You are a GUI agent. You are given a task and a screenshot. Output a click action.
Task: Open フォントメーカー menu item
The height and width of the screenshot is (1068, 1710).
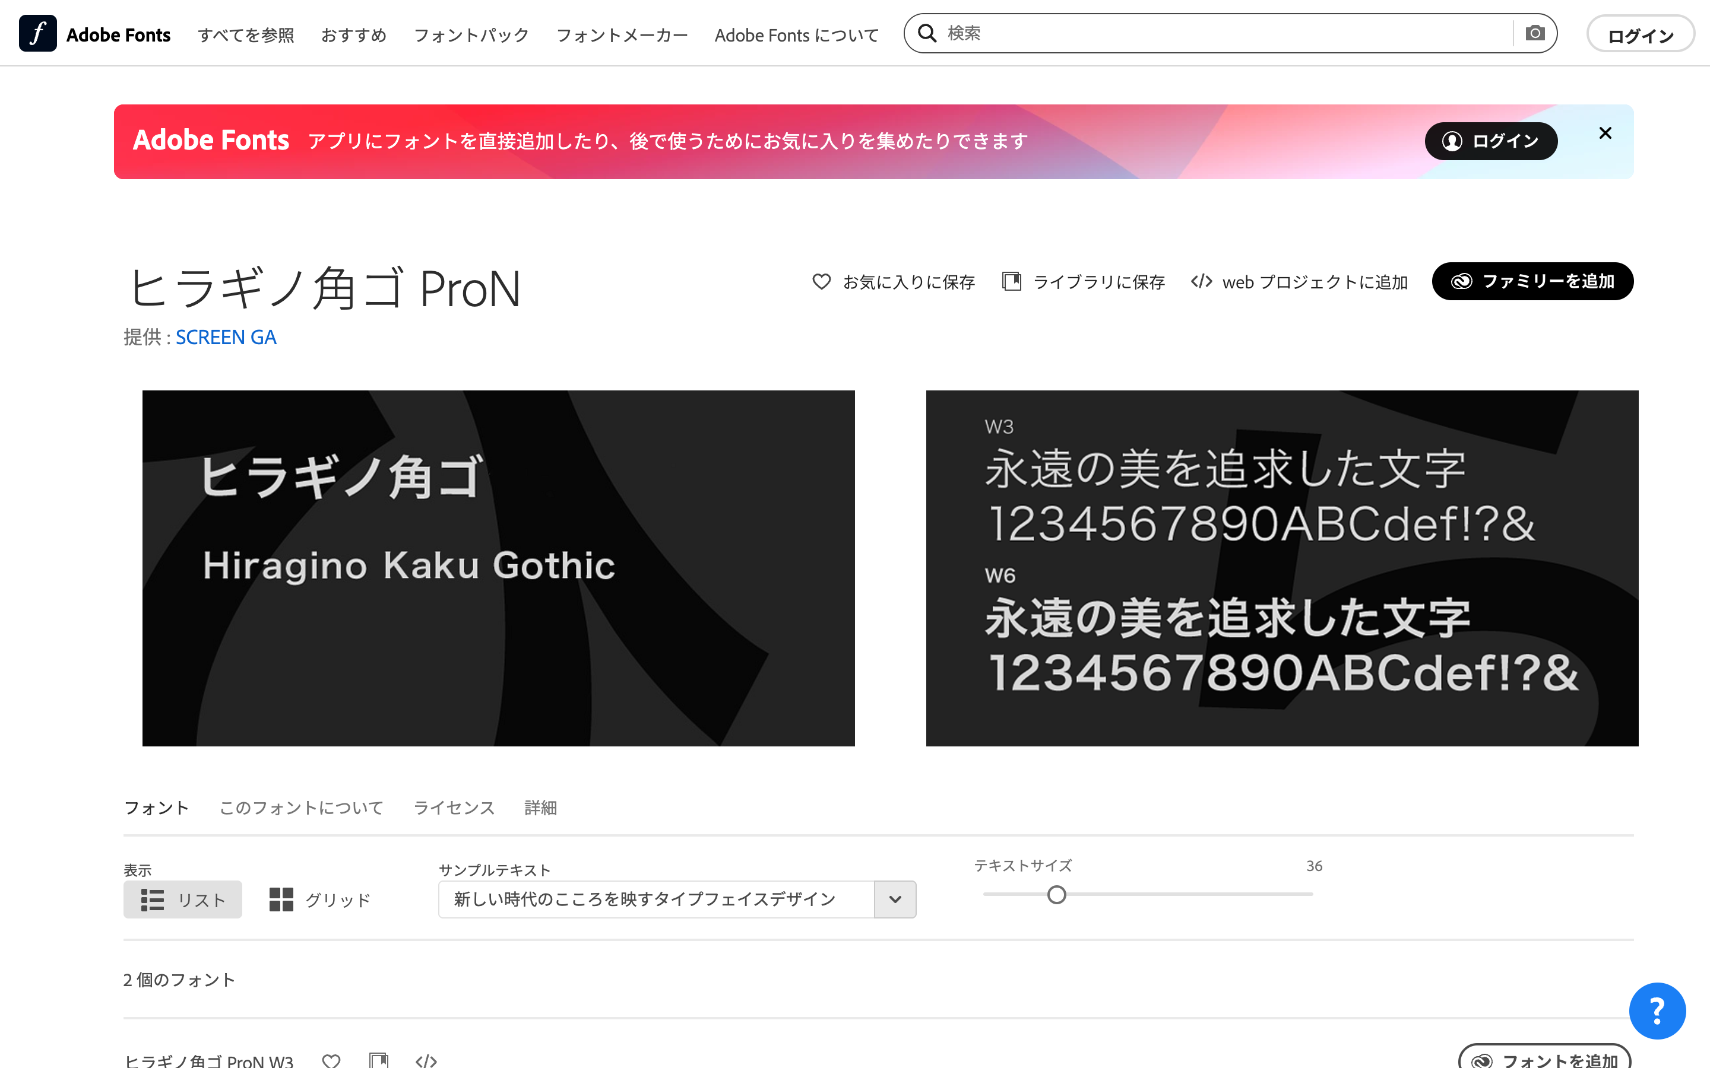pyautogui.click(x=622, y=34)
